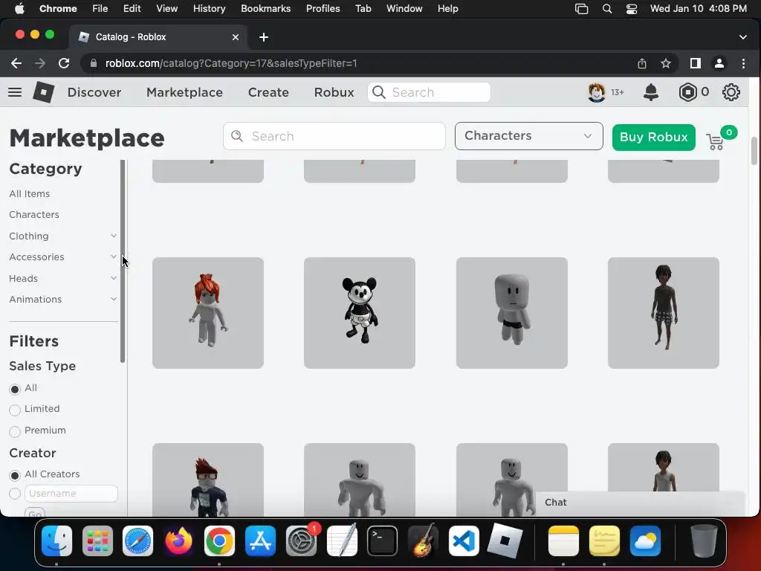Open the Roblox hamburger navigation menu
761x571 pixels.
pyautogui.click(x=15, y=92)
